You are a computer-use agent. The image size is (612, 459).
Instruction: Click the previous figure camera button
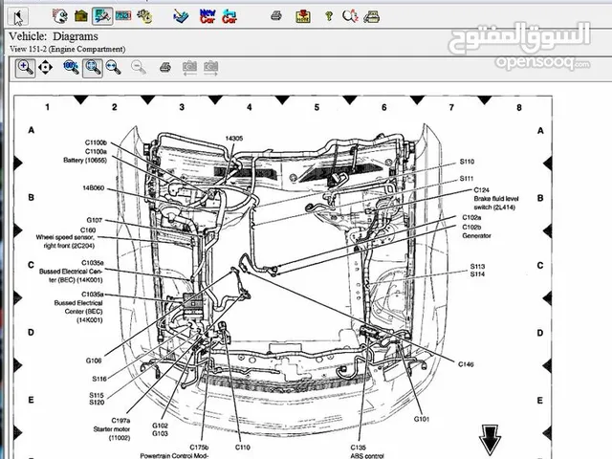coord(189,67)
